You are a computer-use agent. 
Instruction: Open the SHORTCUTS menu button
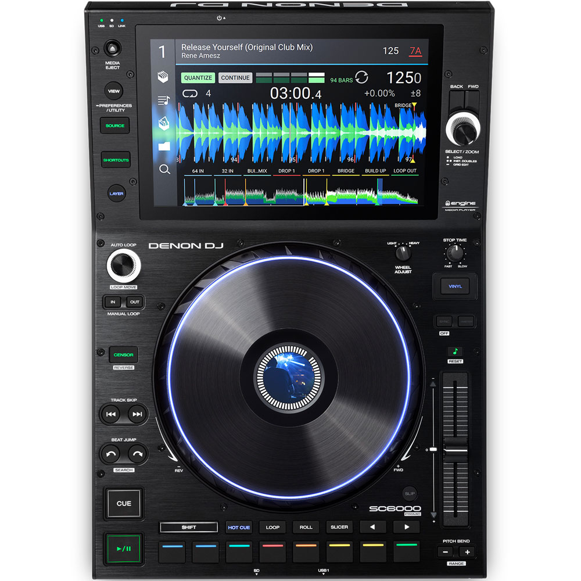click(116, 160)
